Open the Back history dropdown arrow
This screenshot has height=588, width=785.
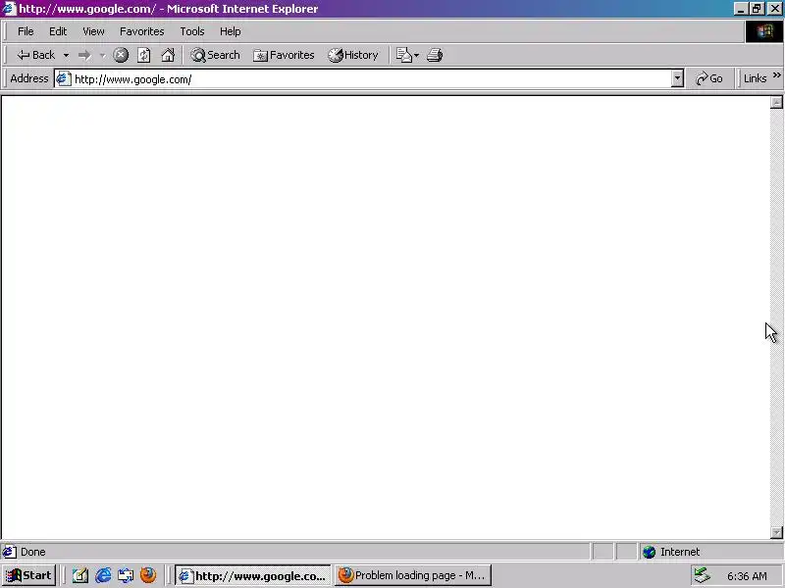(x=66, y=55)
